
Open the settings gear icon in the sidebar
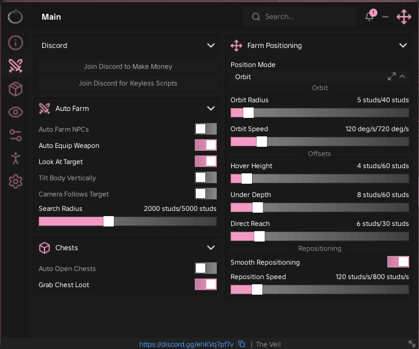pyautogui.click(x=16, y=181)
